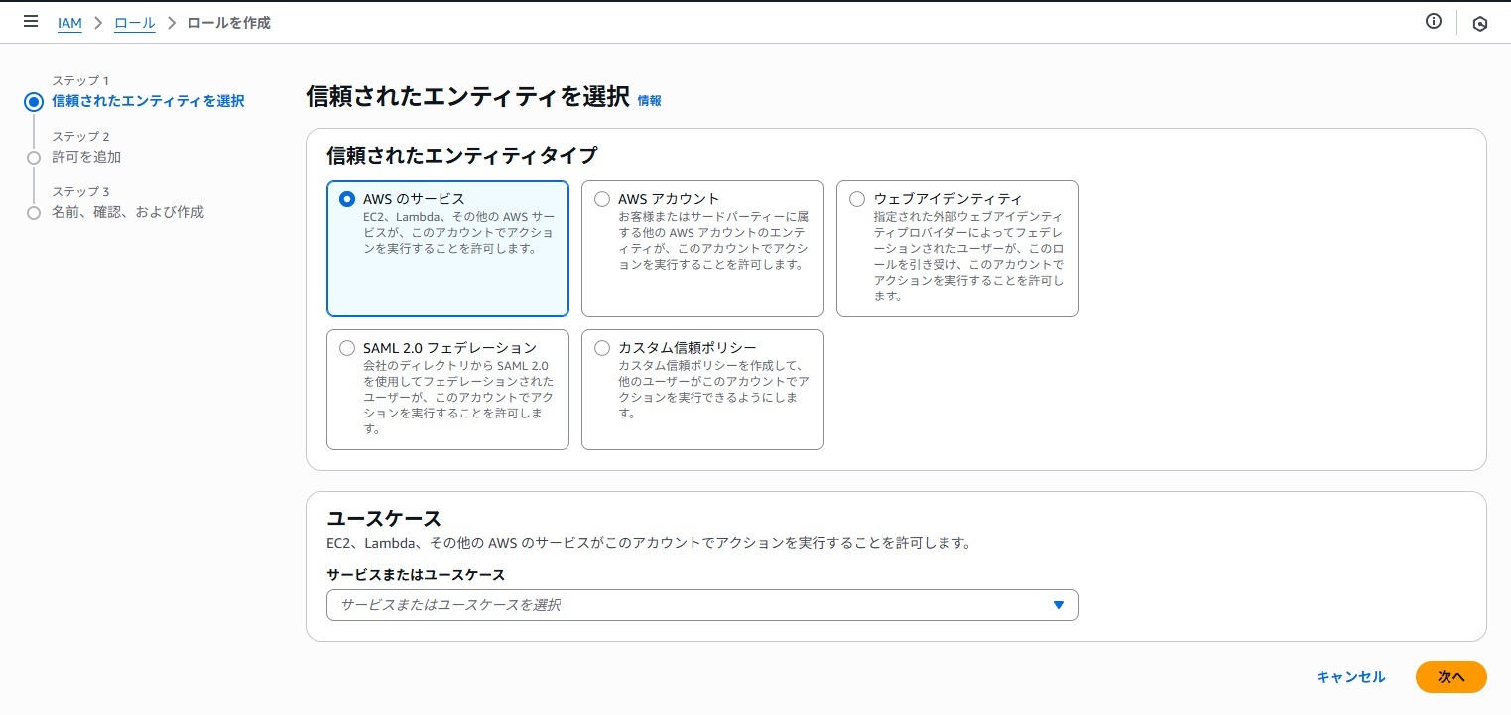
Task: Click the step 2 progress indicator circle
Action: tap(34, 157)
